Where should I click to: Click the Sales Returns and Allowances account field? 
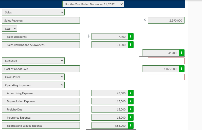tap(41, 45)
